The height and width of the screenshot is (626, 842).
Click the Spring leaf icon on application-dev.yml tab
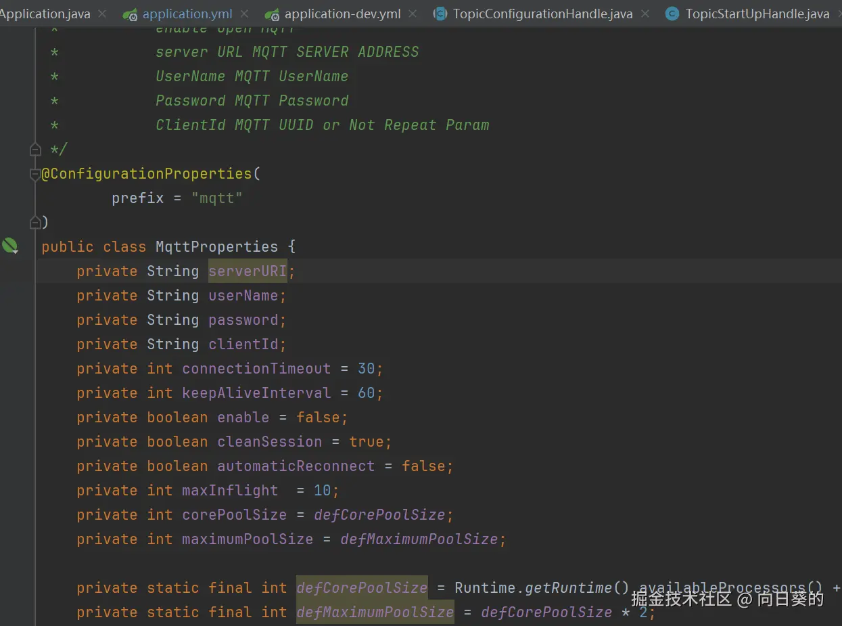click(272, 14)
